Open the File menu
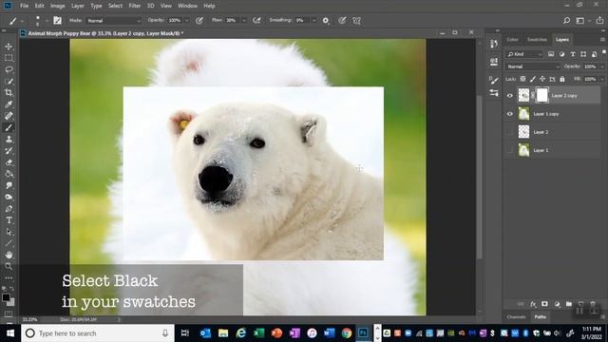The width and height of the screenshot is (608, 342). (24, 6)
